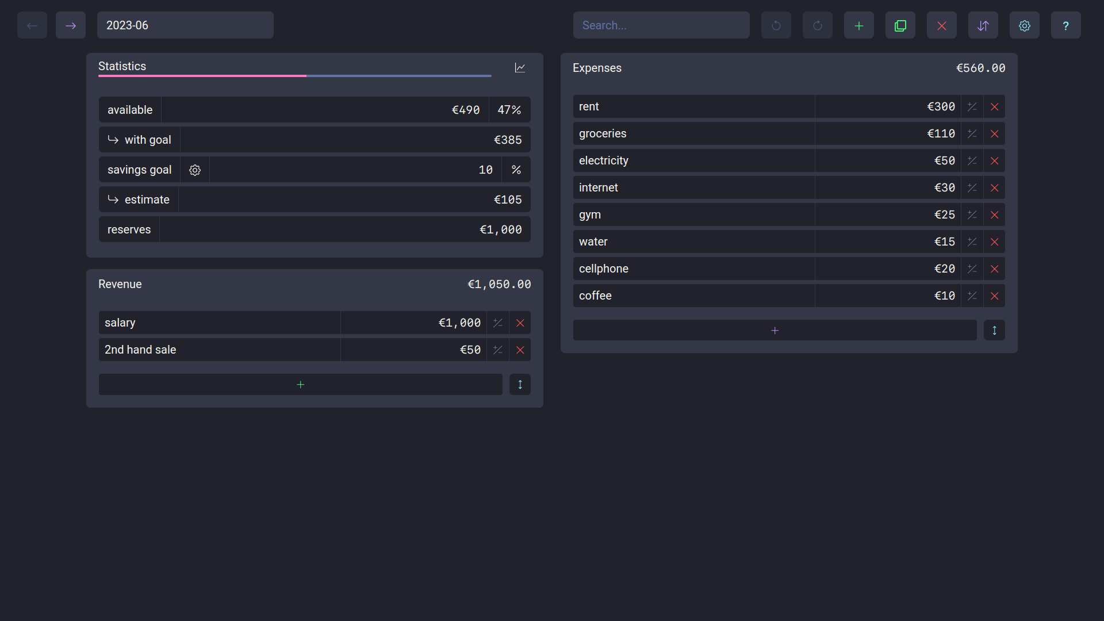Viewport: 1104px width, 621px height.
Task: Click the 47% available percentage
Action: [509, 110]
